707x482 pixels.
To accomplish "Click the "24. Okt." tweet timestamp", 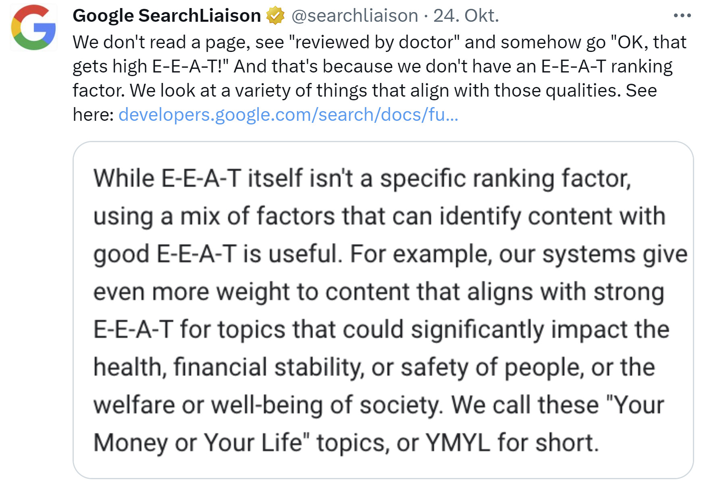I will click(466, 16).
